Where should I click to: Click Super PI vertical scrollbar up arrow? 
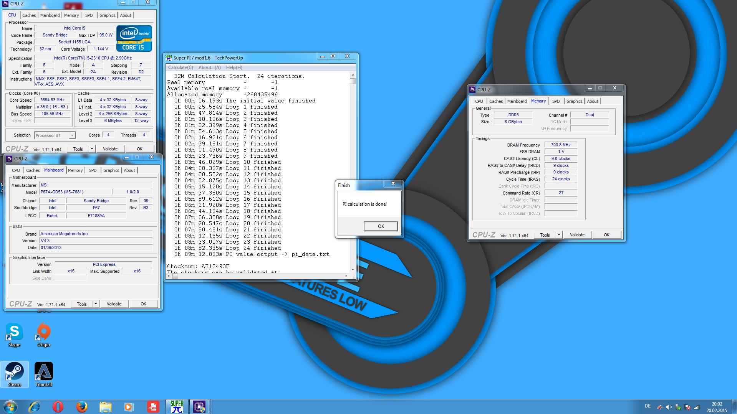point(353,74)
